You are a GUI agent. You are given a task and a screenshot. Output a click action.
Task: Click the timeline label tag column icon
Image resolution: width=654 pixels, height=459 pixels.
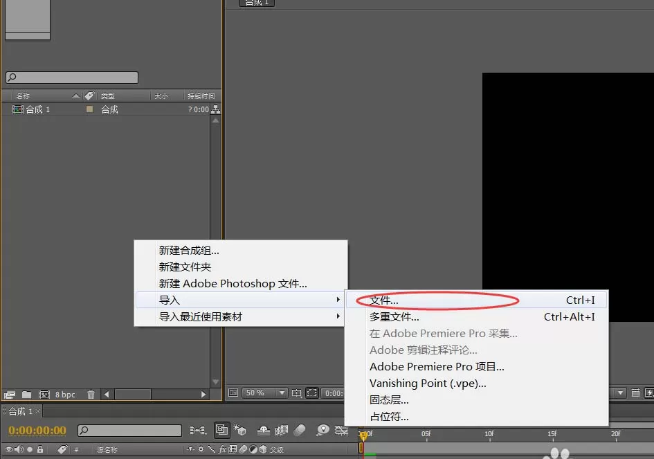62,449
